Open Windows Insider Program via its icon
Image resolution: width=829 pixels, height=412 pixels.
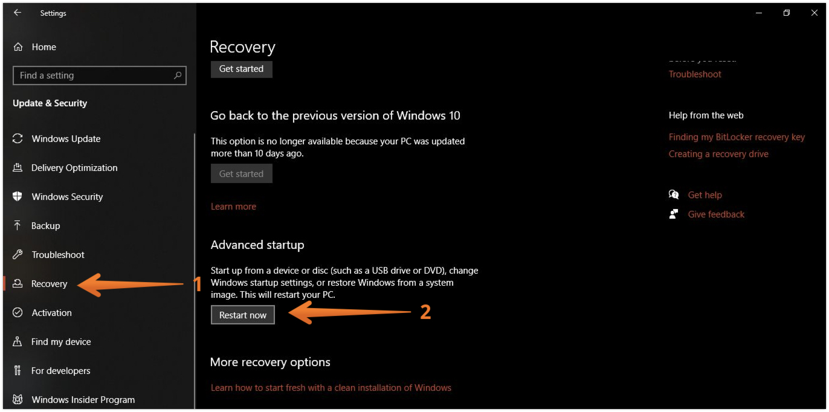[x=18, y=399]
